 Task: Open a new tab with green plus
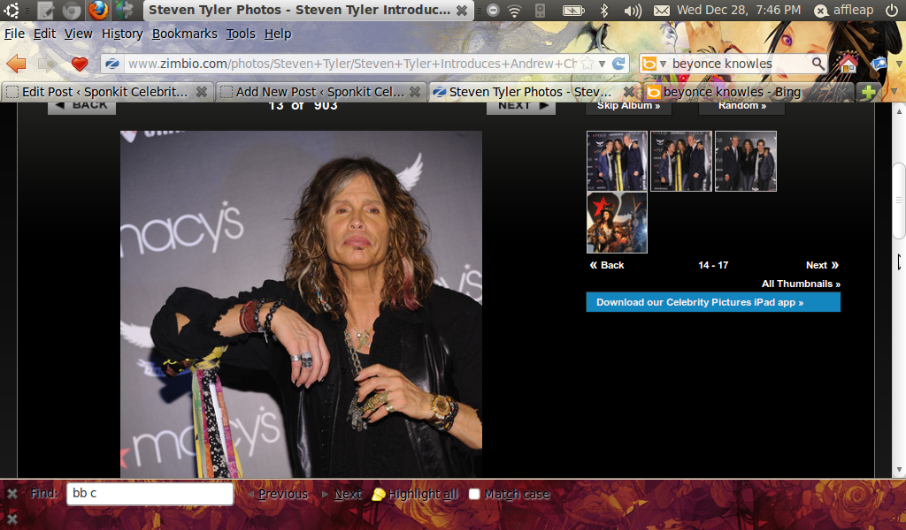[867, 92]
